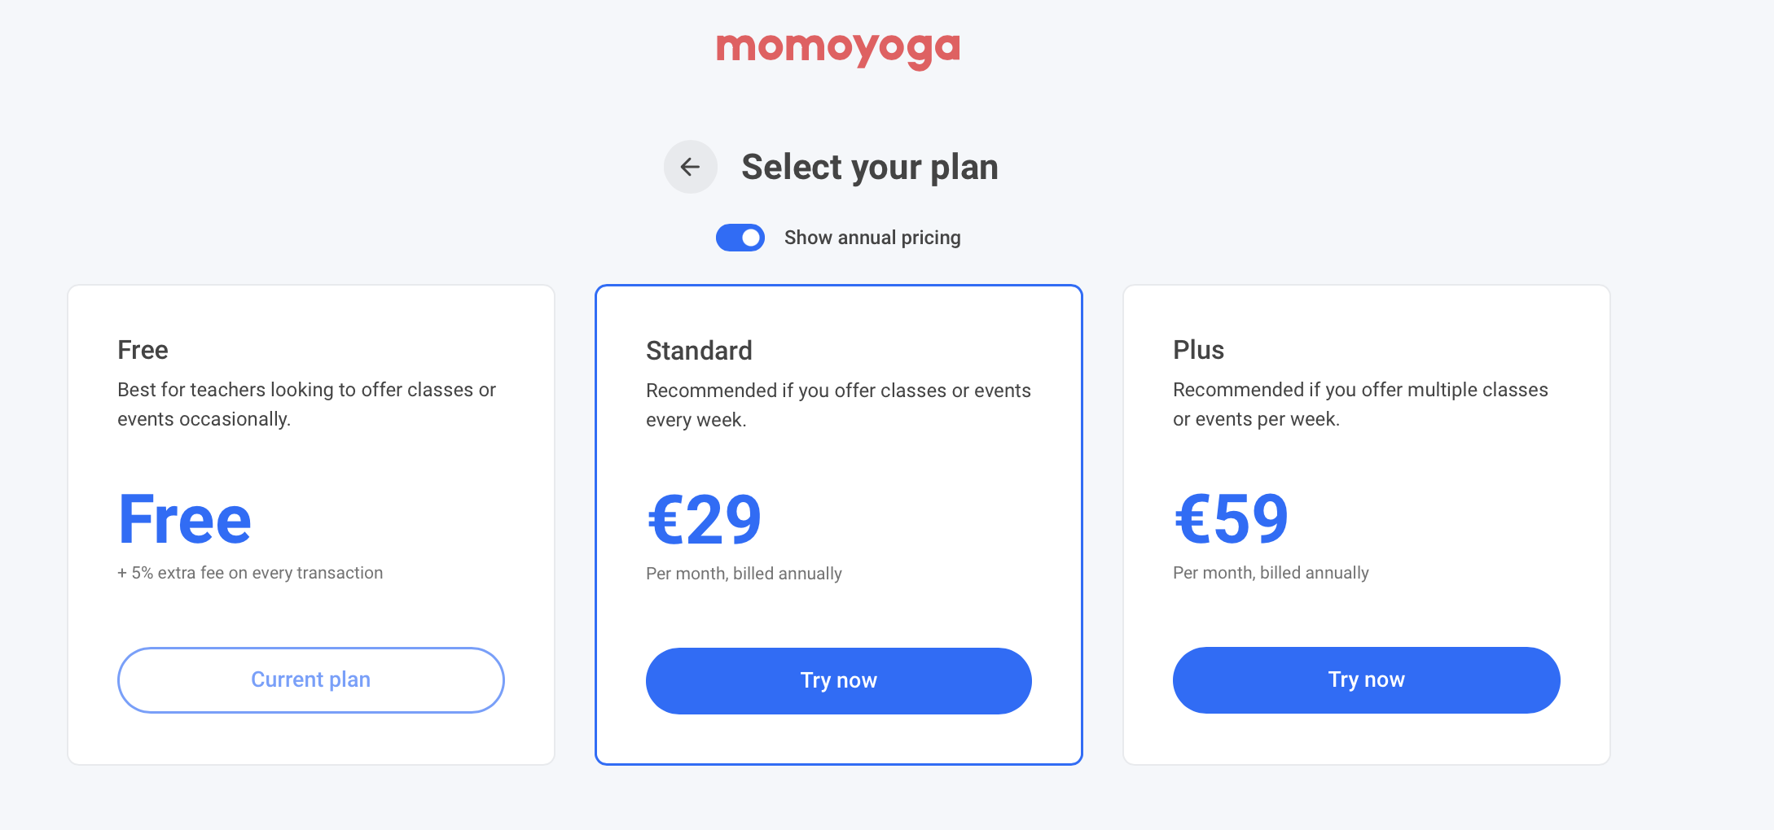Click the back arrow icon
Viewport: 1774px width, 830px height.
coord(690,167)
